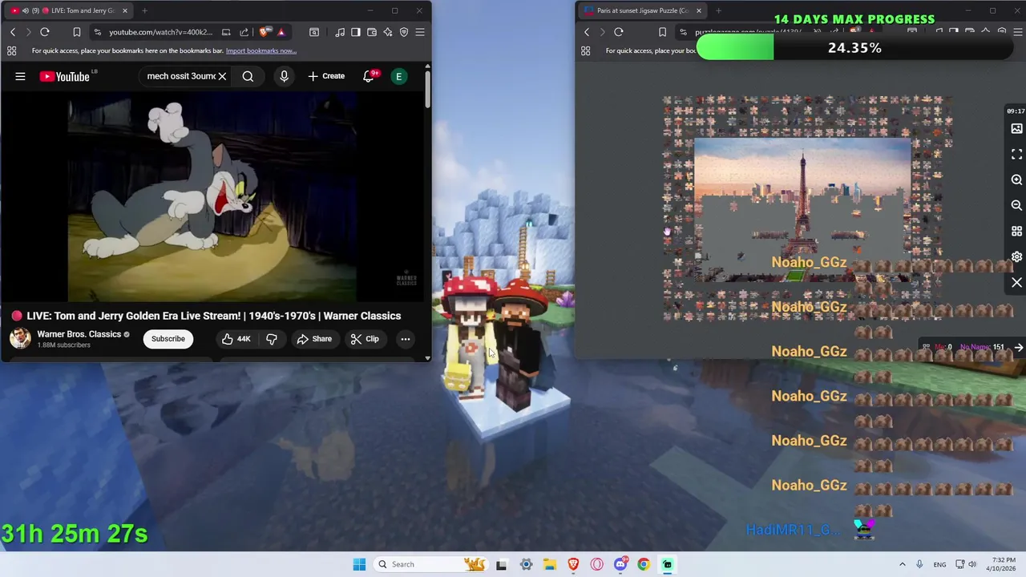
Task: Expand players panel arrow next to 151
Action: point(1019,347)
